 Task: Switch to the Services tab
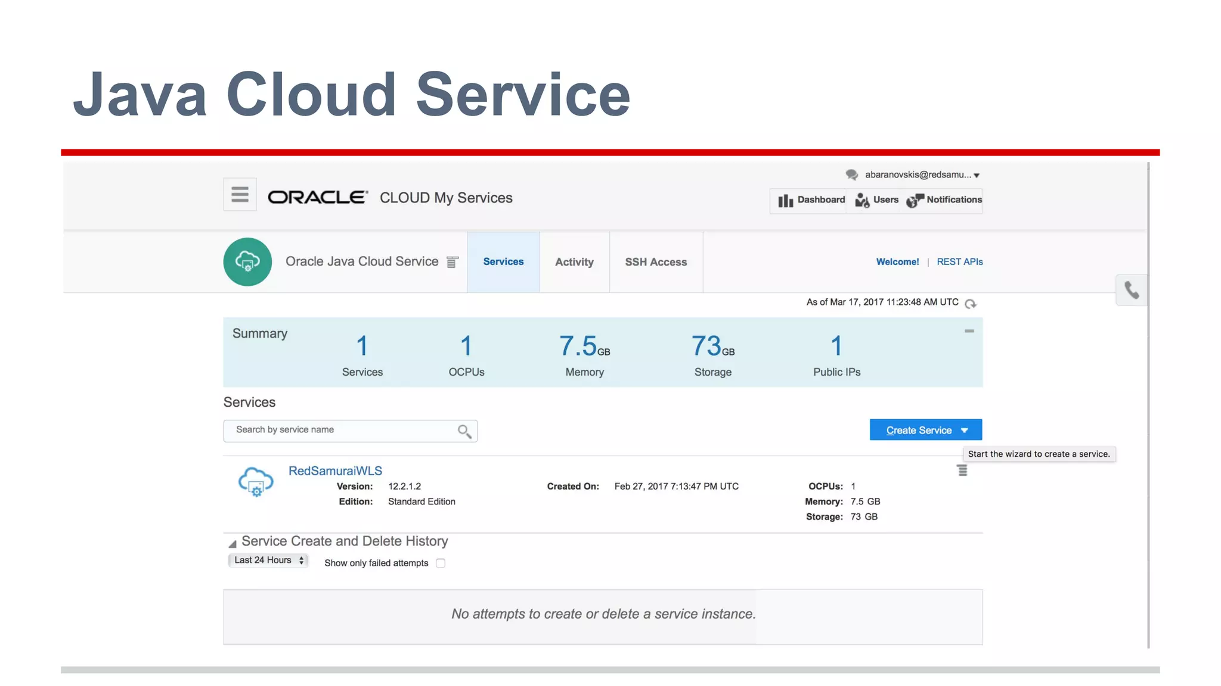point(503,262)
